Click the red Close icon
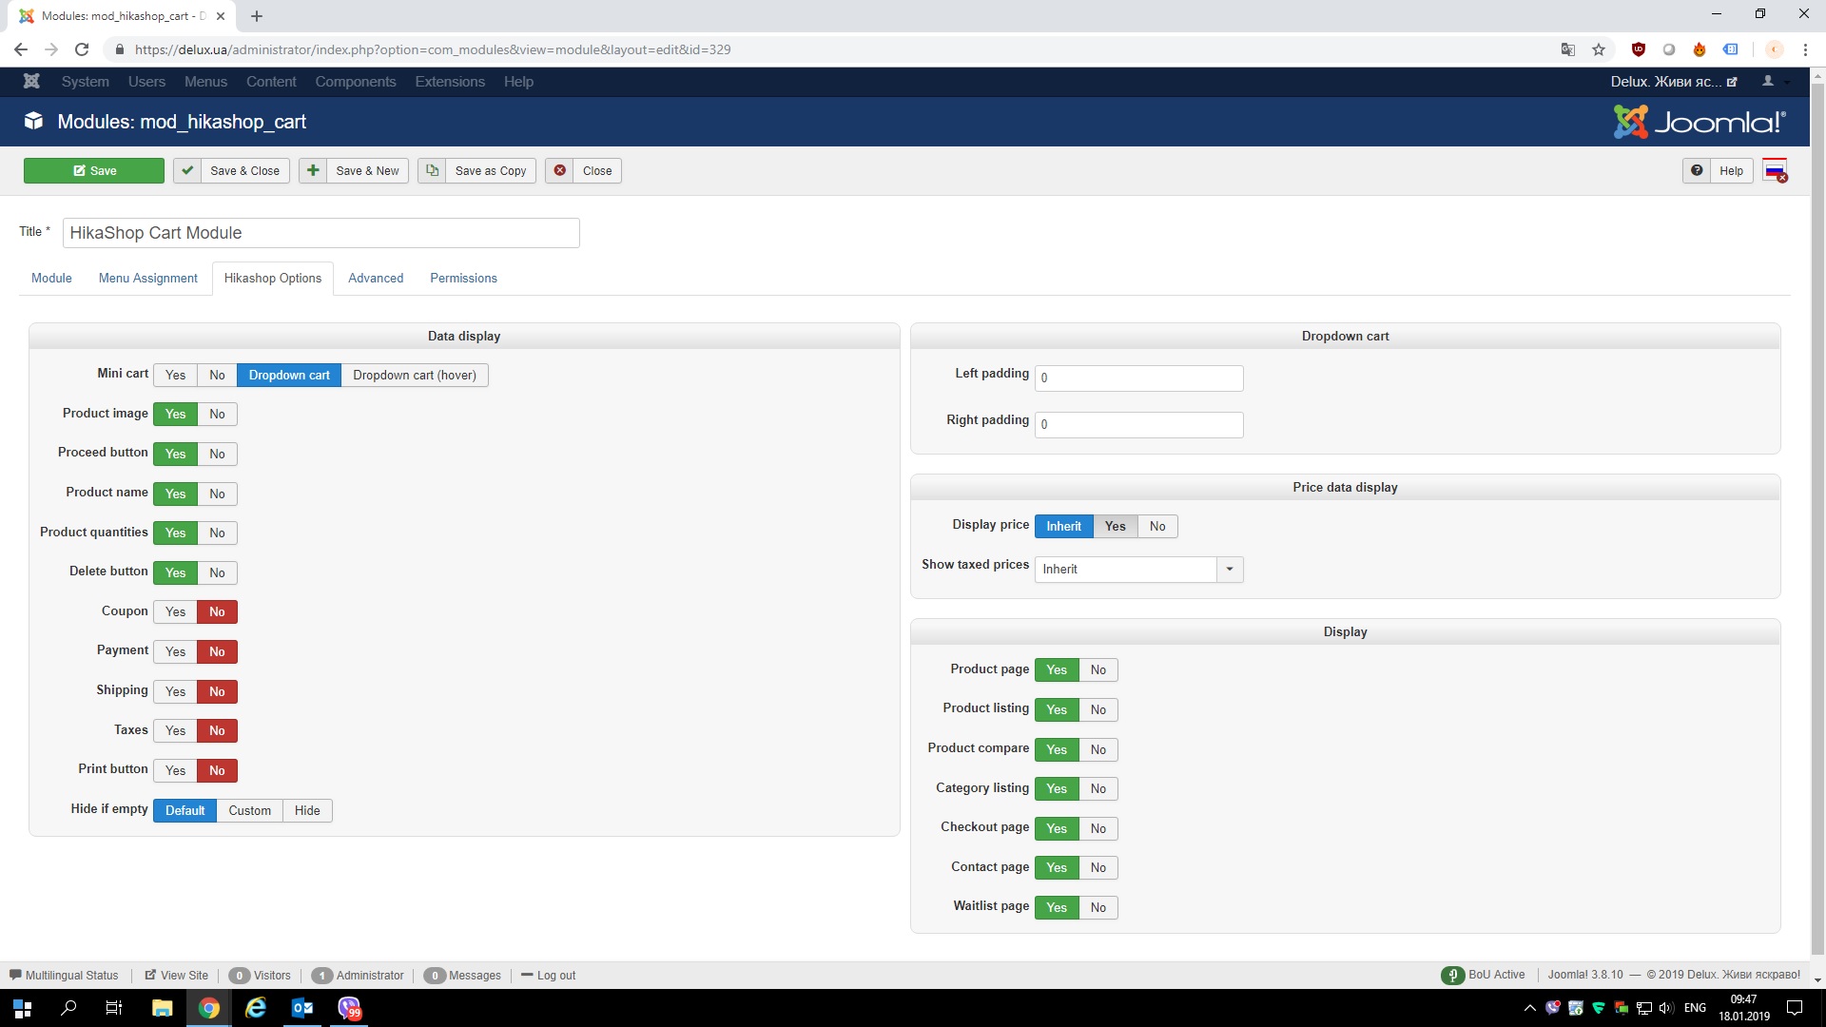The width and height of the screenshot is (1826, 1027). [560, 171]
